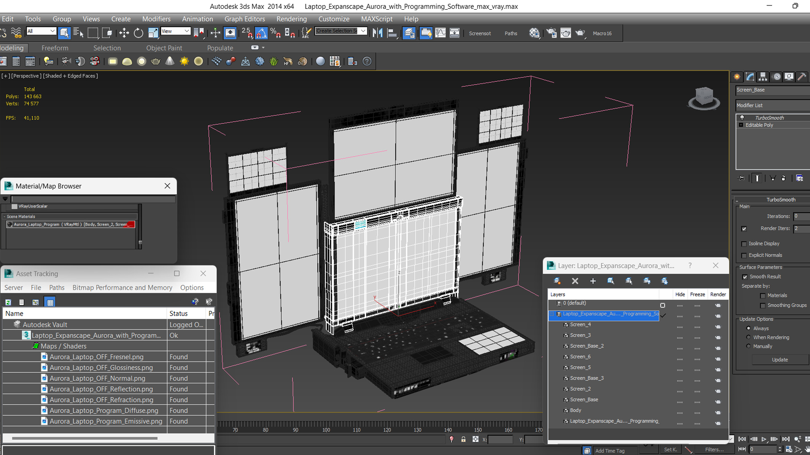This screenshot has height=455, width=810.
Task: Expand the Editable Poly modifier entry
Action: click(741, 125)
